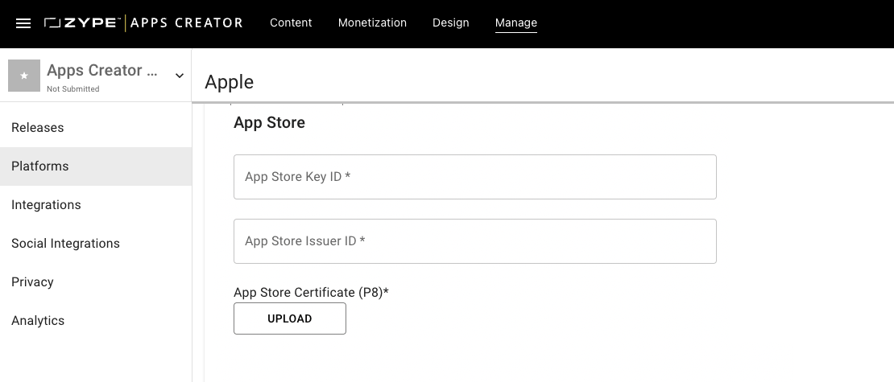Click the app star thumbnail icon
This screenshot has height=382, width=894.
click(24, 76)
